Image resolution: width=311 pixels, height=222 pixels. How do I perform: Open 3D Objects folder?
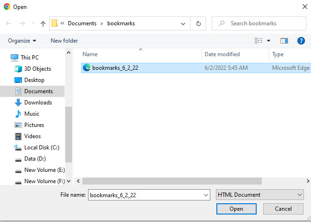click(37, 69)
